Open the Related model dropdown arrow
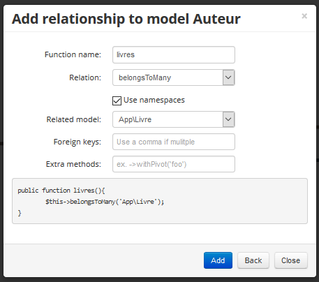 tap(228, 119)
